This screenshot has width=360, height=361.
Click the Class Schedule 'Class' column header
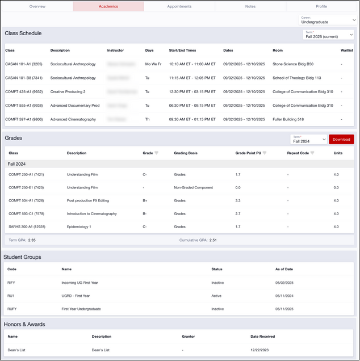(x=10, y=51)
